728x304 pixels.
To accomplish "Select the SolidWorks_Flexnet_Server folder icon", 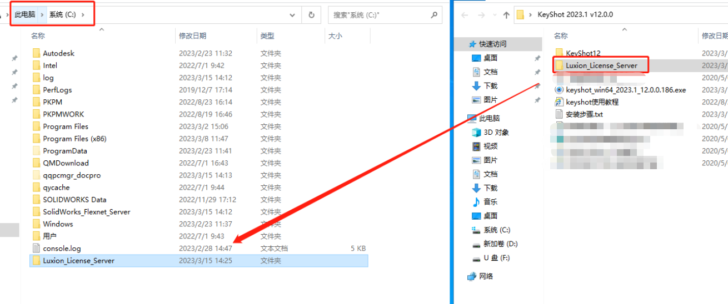I will [37, 212].
